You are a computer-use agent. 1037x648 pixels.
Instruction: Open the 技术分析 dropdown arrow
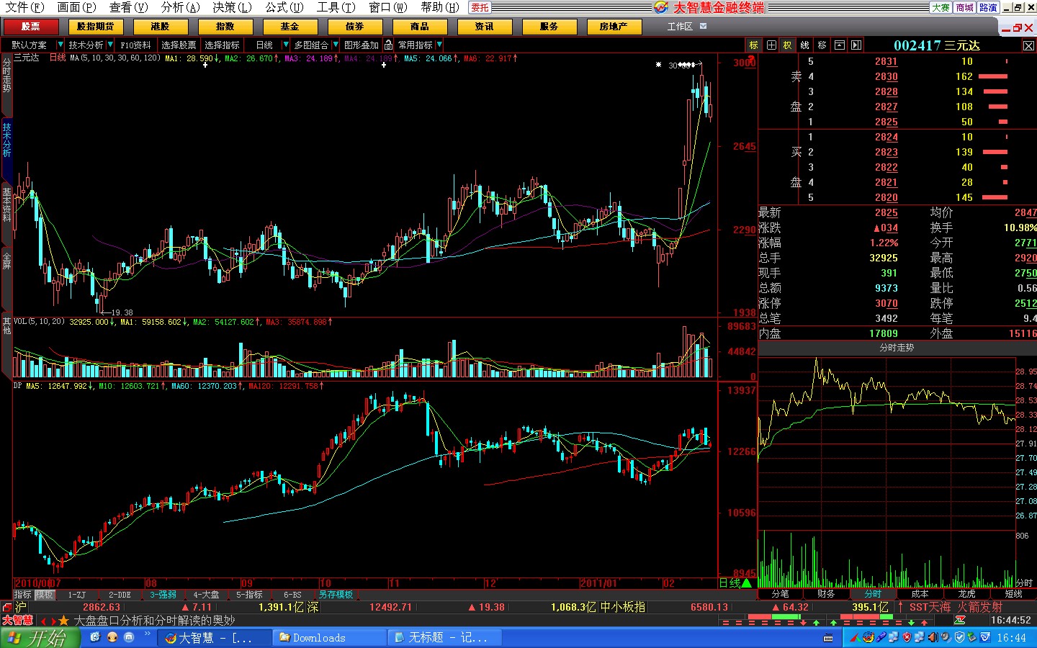tap(109, 45)
